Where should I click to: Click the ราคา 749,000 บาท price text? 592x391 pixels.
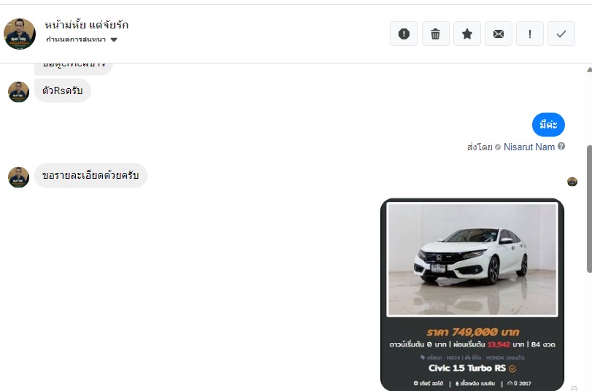(473, 332)
